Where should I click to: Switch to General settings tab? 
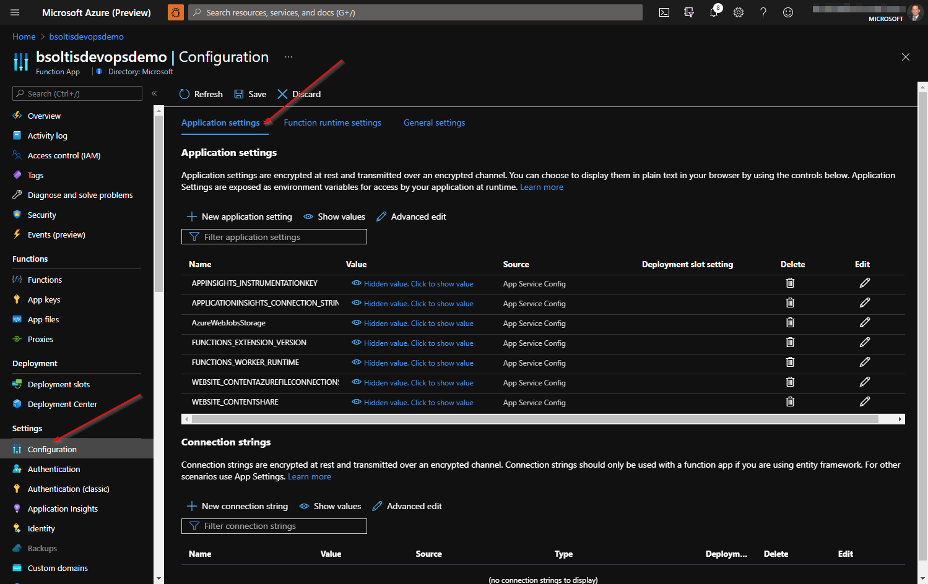434,122
